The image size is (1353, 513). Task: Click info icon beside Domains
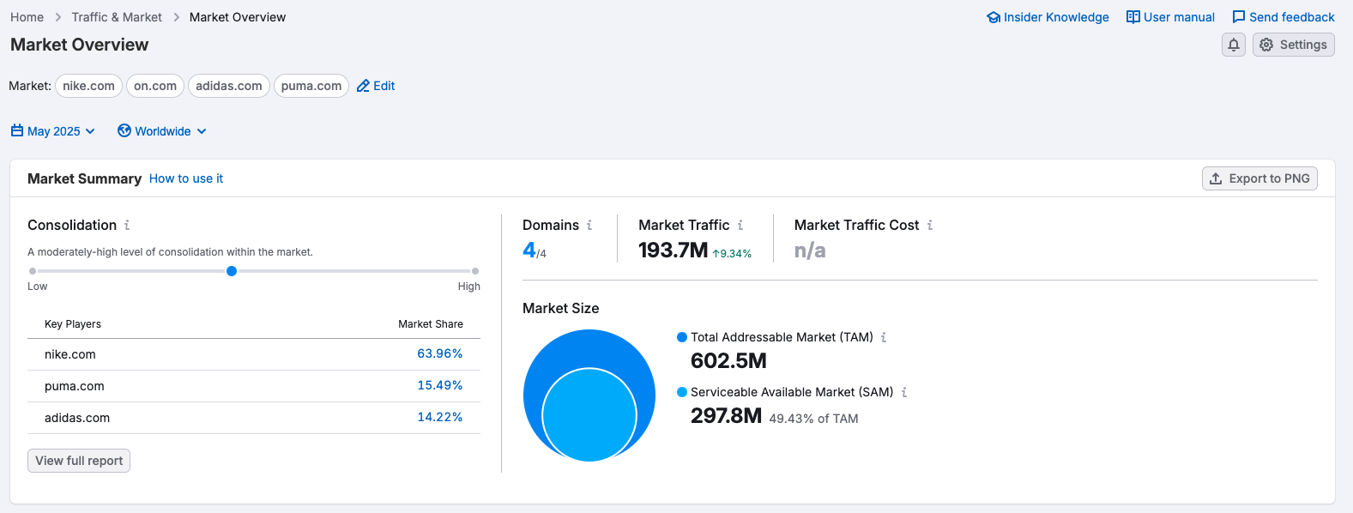pyautogui.click(x=589, y=225)
